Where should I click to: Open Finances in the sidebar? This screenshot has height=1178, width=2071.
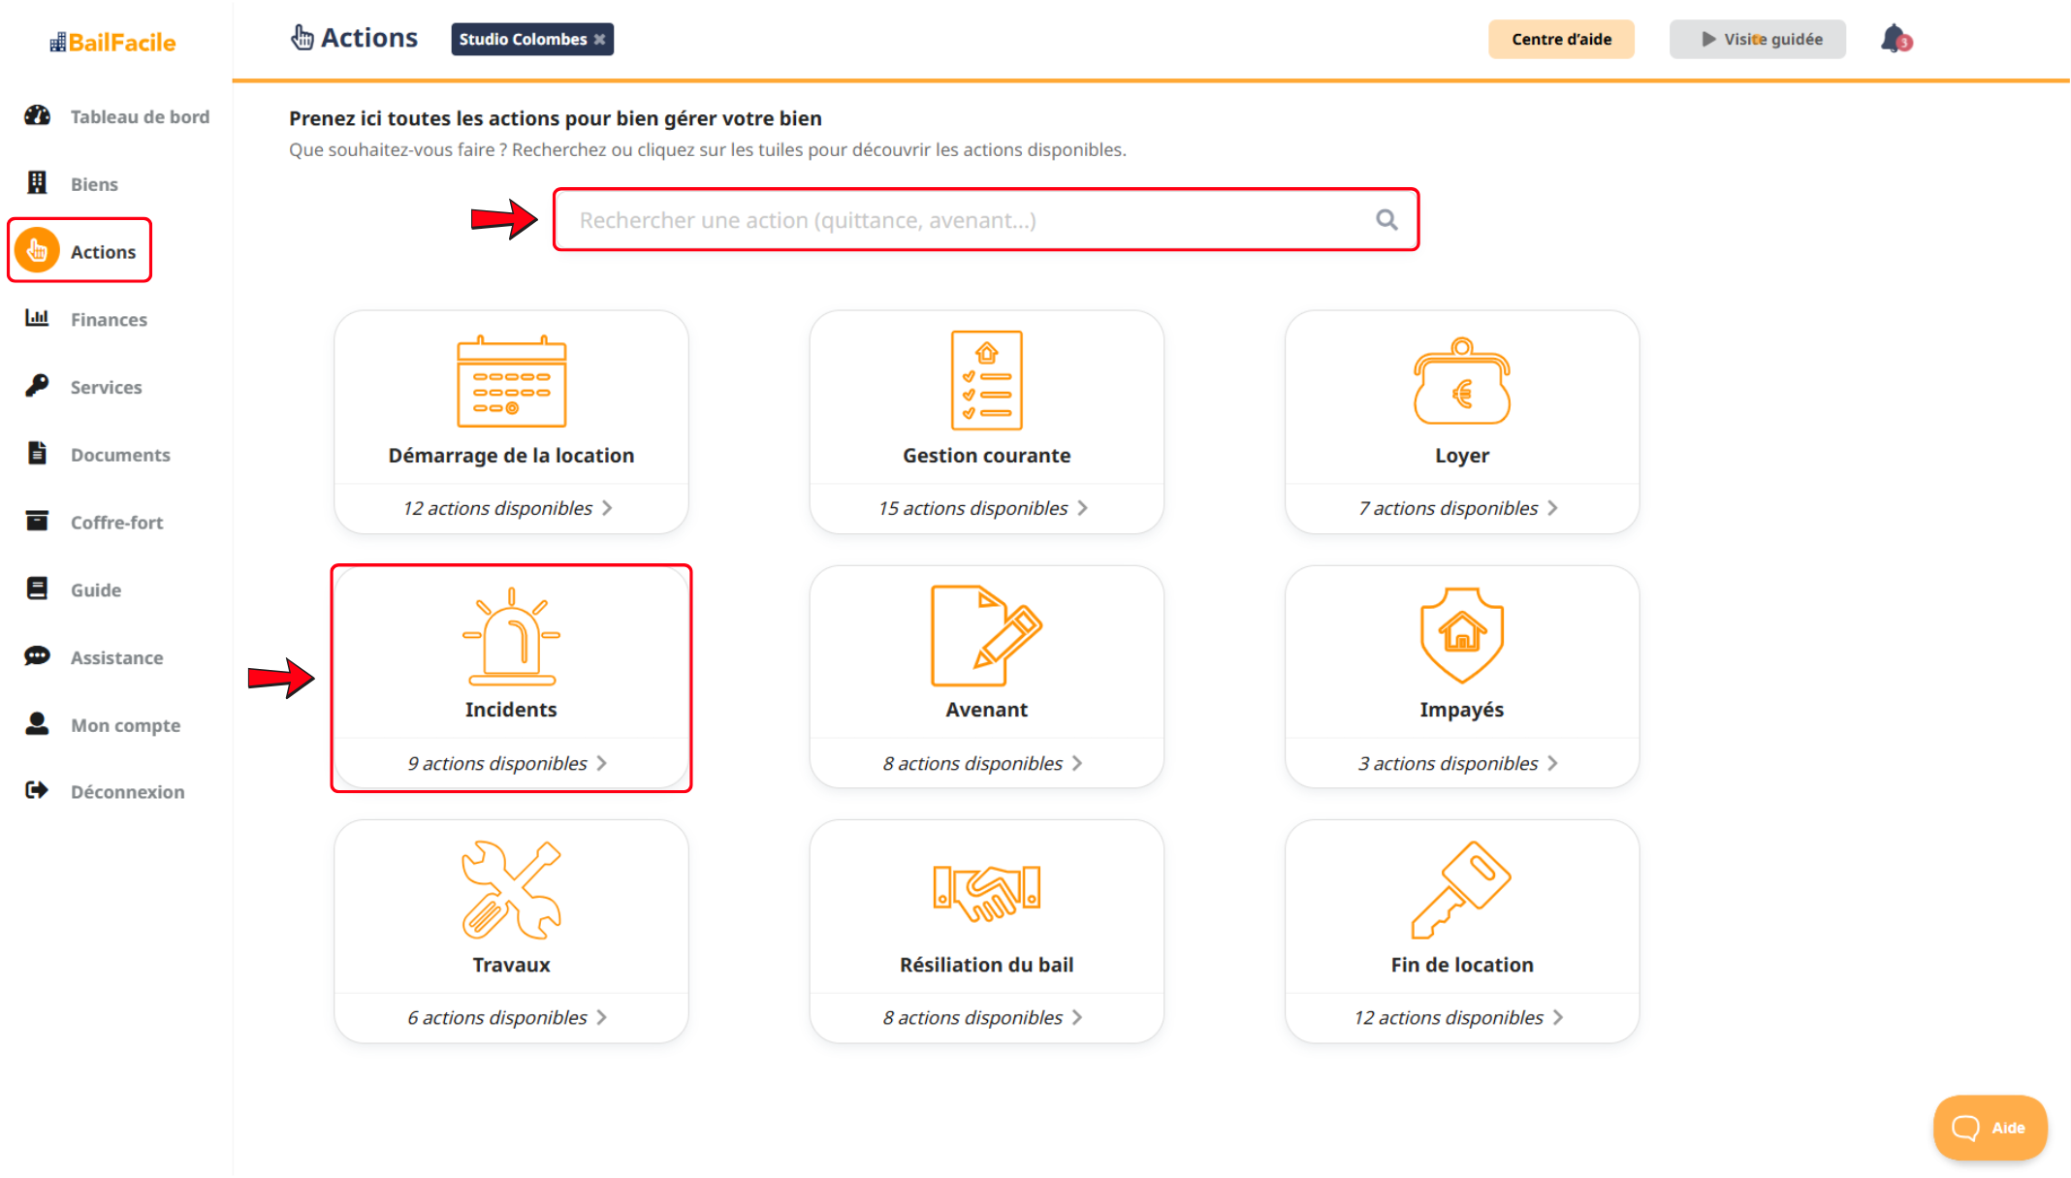click(x=108, y=319)
